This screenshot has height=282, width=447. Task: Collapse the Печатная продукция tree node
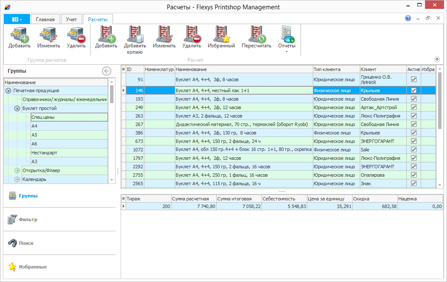tap(8, 90)
